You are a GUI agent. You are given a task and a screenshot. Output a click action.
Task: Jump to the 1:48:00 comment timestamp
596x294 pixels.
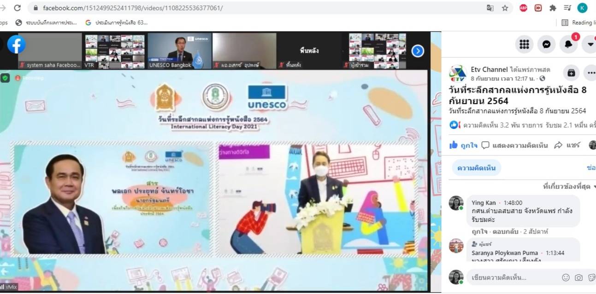pos(512,202)
